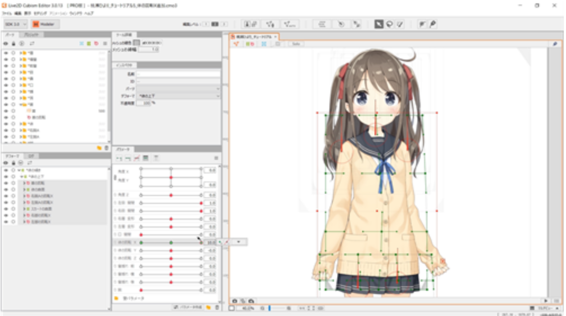Click the create rotation deformer icon
The image size is (566, 316).
pyautogui.click(x=341, y=24)
